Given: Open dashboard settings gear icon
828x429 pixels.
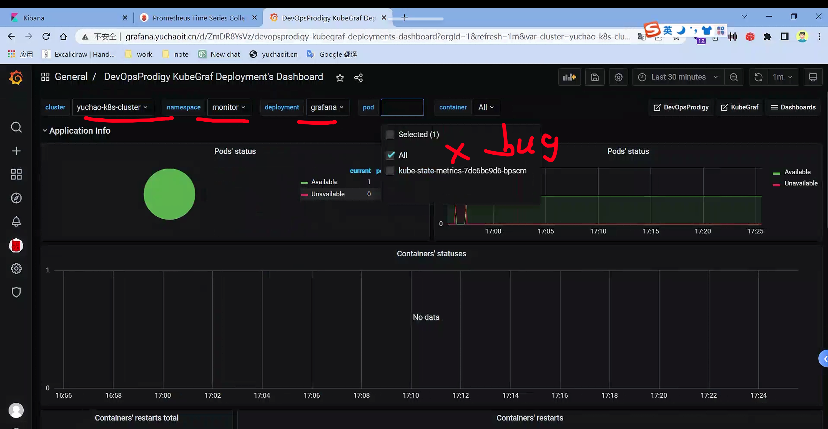Looking at the screenshot, I should coord(618,77).
